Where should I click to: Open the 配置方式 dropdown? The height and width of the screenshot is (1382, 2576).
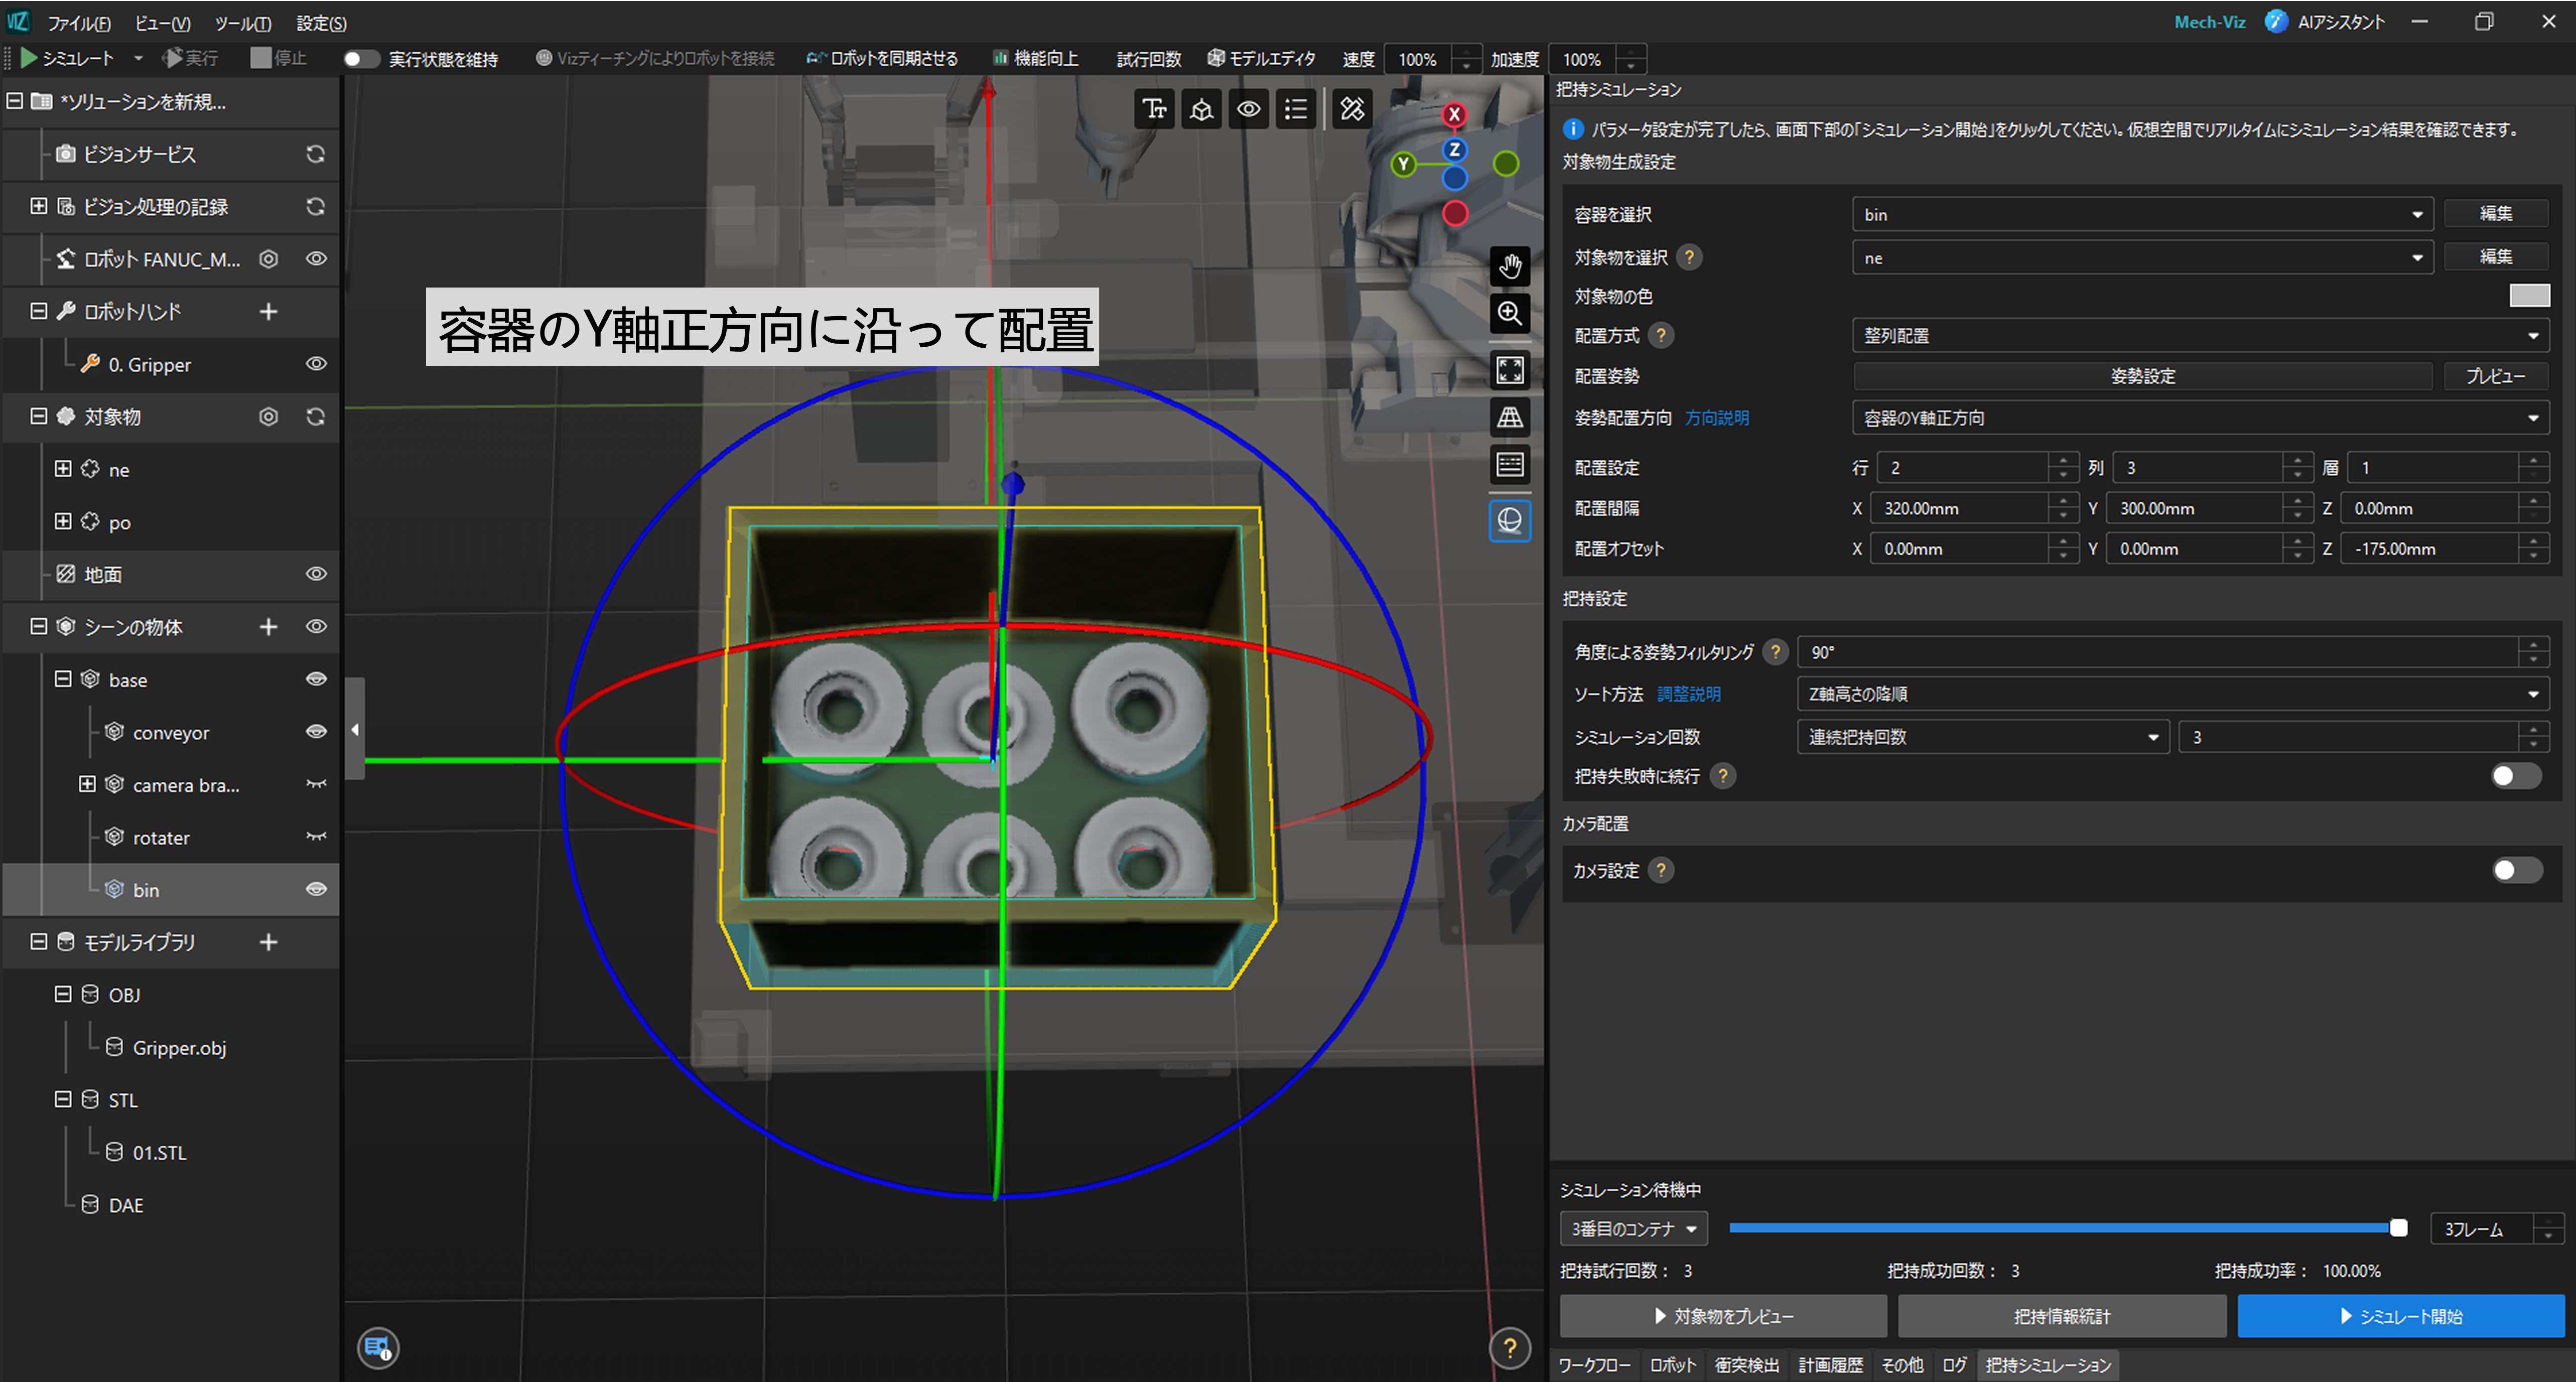(x=2200, y=336)
